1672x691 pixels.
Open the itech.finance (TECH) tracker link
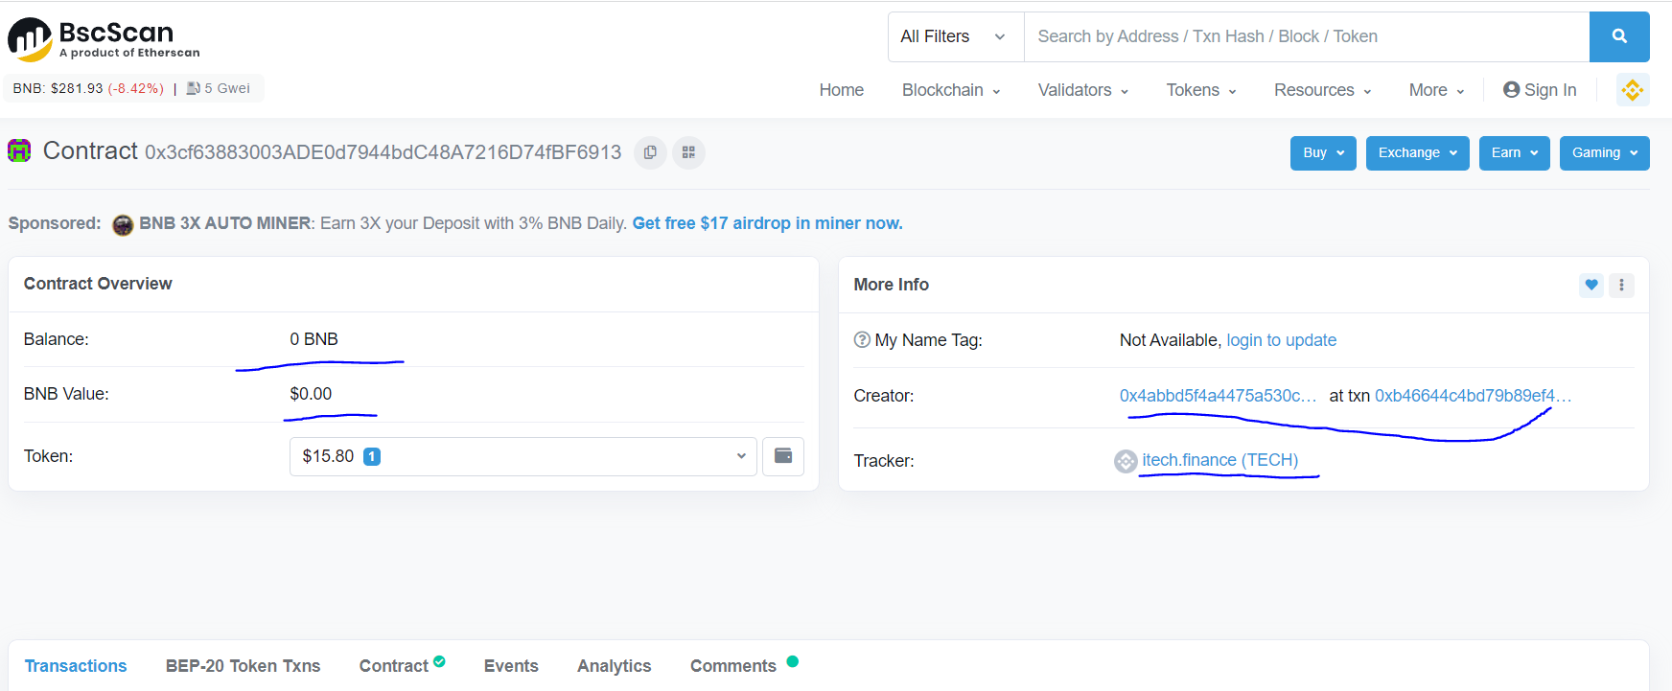pyautogui.click(x=1220, y=460)
